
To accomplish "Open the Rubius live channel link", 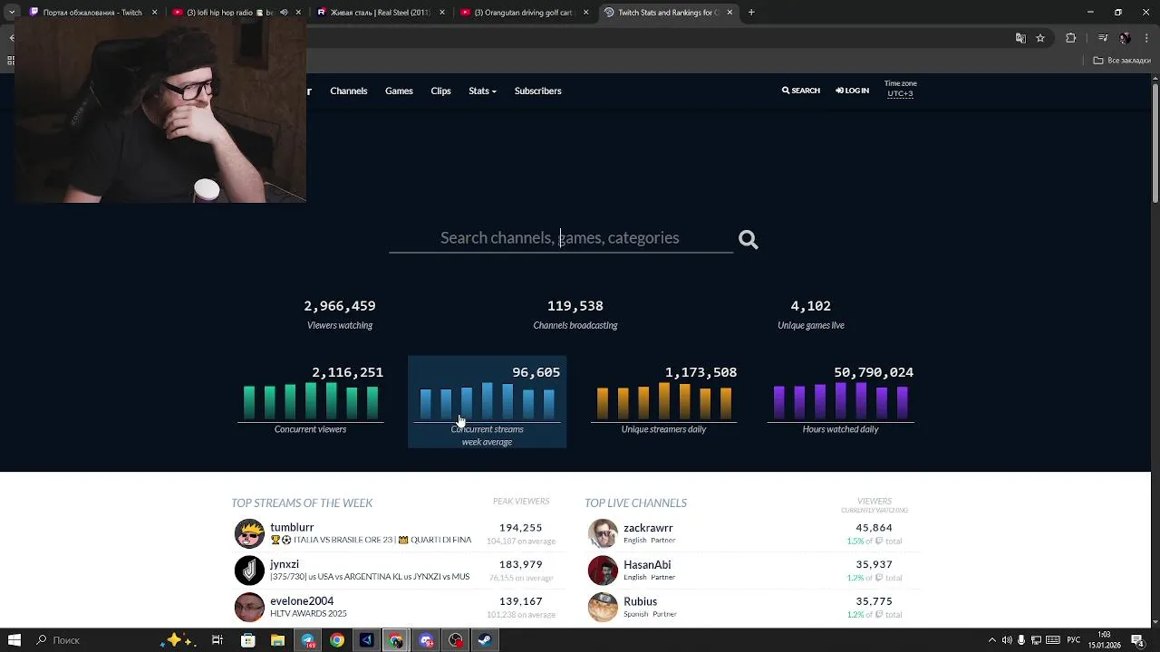I will point(640,601).
